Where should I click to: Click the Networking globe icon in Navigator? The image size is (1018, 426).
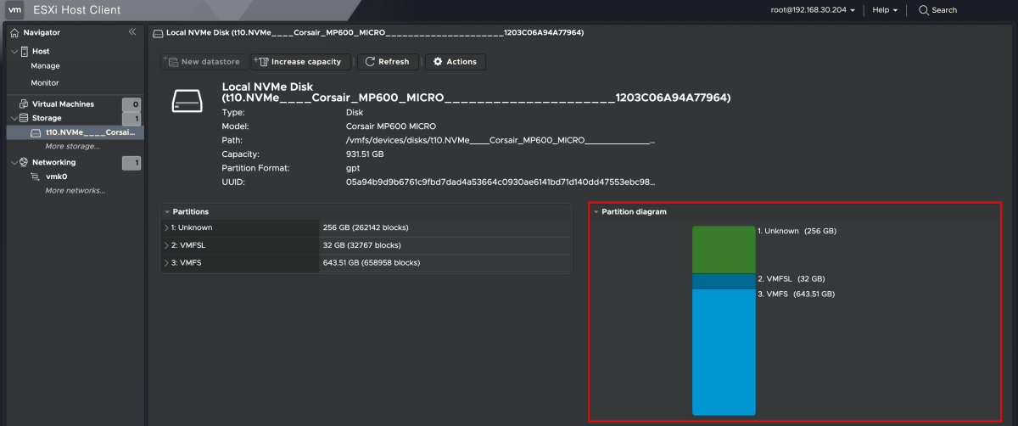point(24,162)
